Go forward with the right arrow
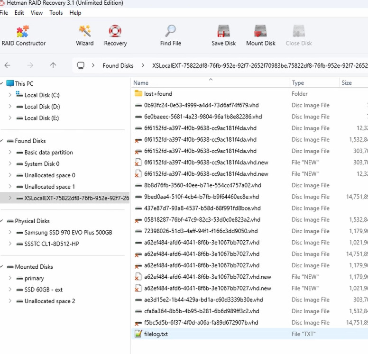368x354 pixels. [x=30, y=65]
